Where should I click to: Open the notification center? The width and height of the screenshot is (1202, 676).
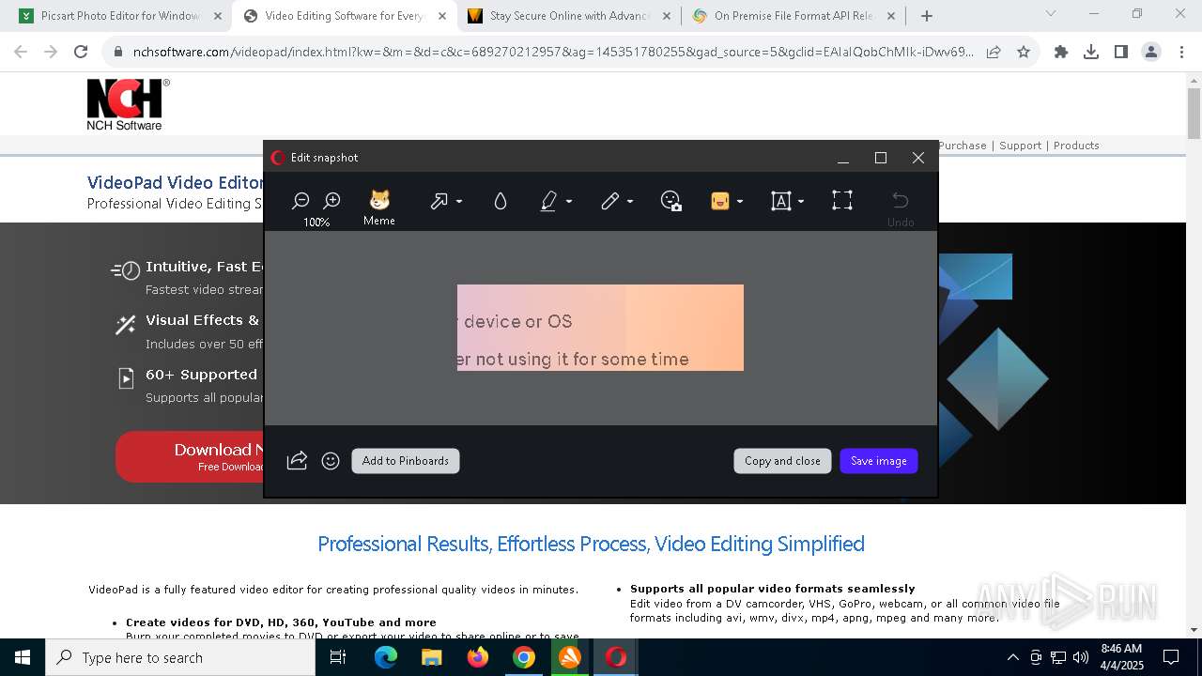[x=1171, y=657]
